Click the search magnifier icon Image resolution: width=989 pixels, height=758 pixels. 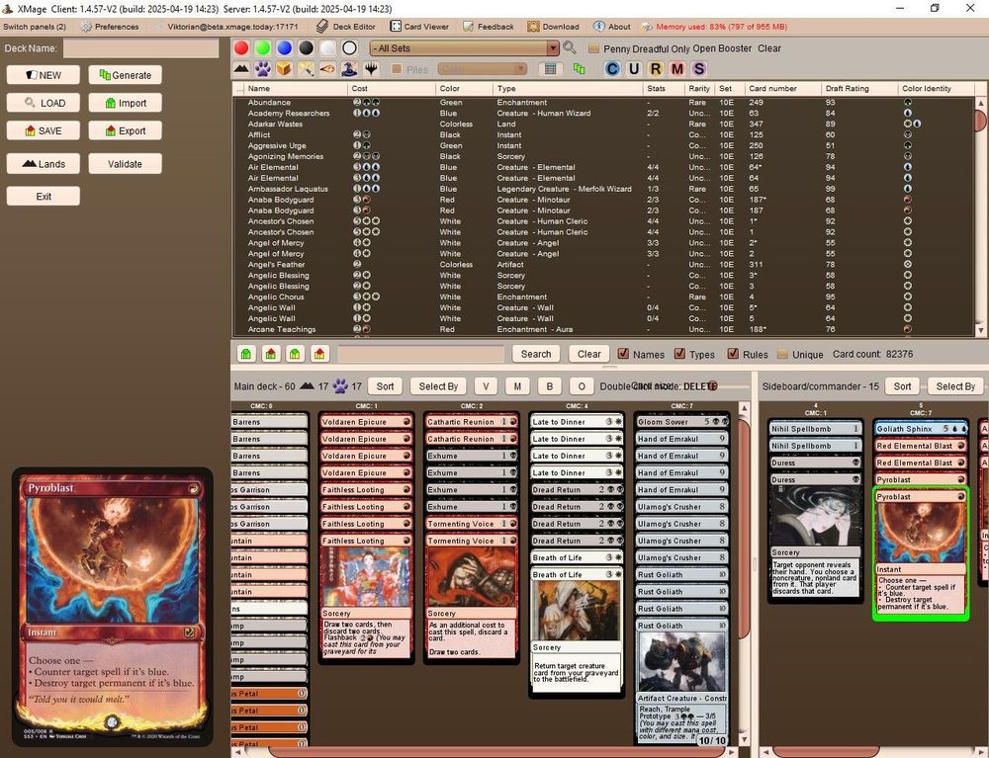point(571,46)
